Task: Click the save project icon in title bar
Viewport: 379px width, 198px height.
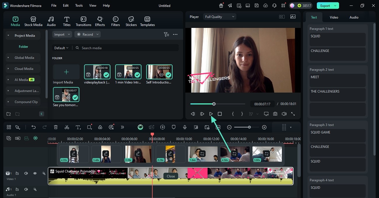Action: (x=257, y=6)
